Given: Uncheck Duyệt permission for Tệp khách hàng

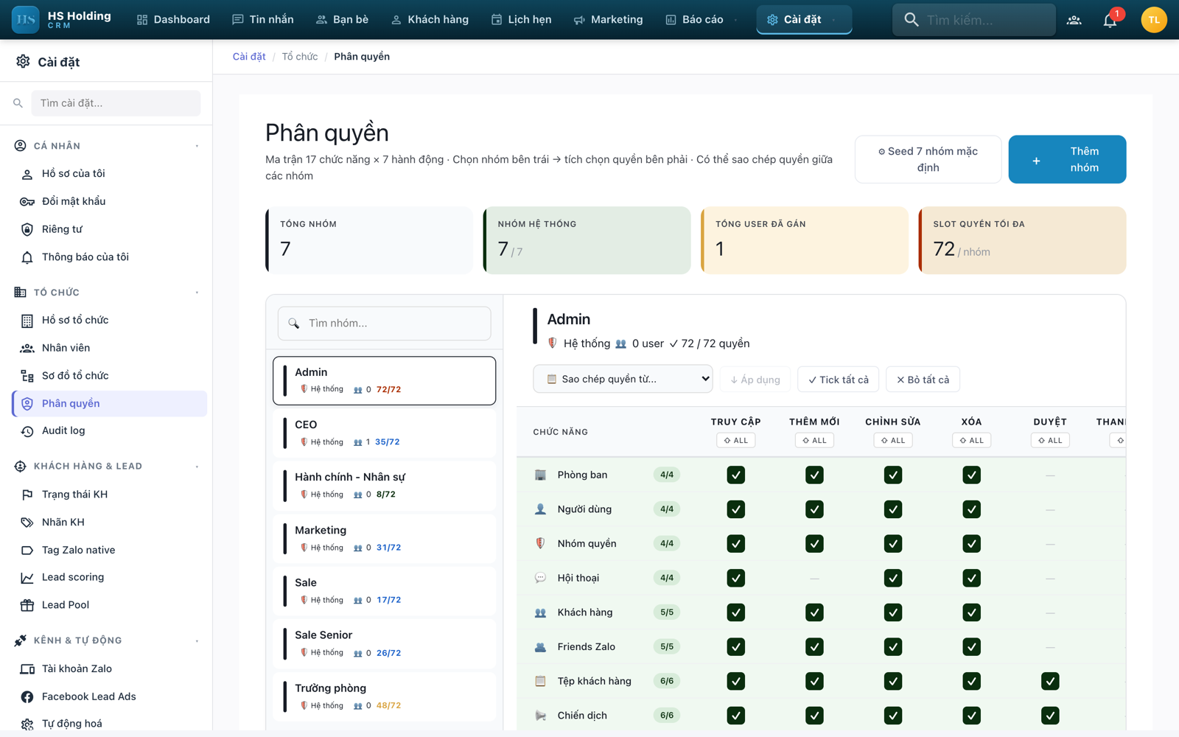Looking at the screenshot, I should click(1050, 681).
